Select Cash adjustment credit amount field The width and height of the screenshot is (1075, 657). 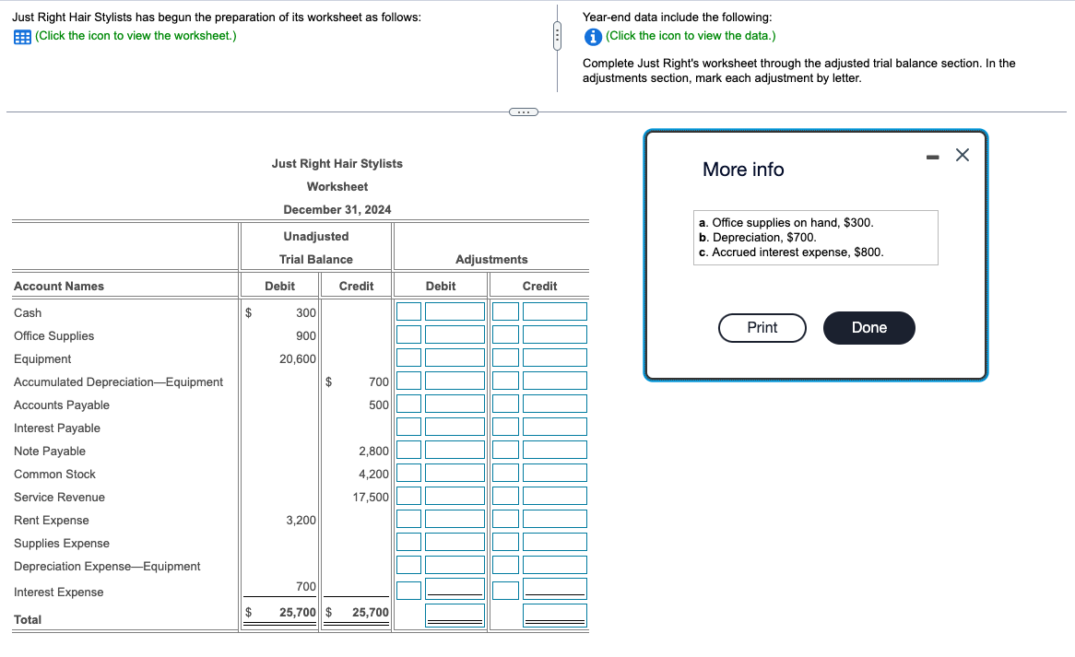(x=555, y=311)
